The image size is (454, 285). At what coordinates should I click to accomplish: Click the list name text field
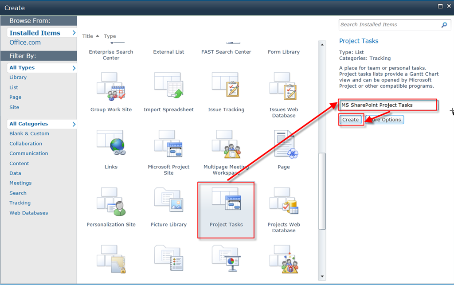[x=387, y=105]
